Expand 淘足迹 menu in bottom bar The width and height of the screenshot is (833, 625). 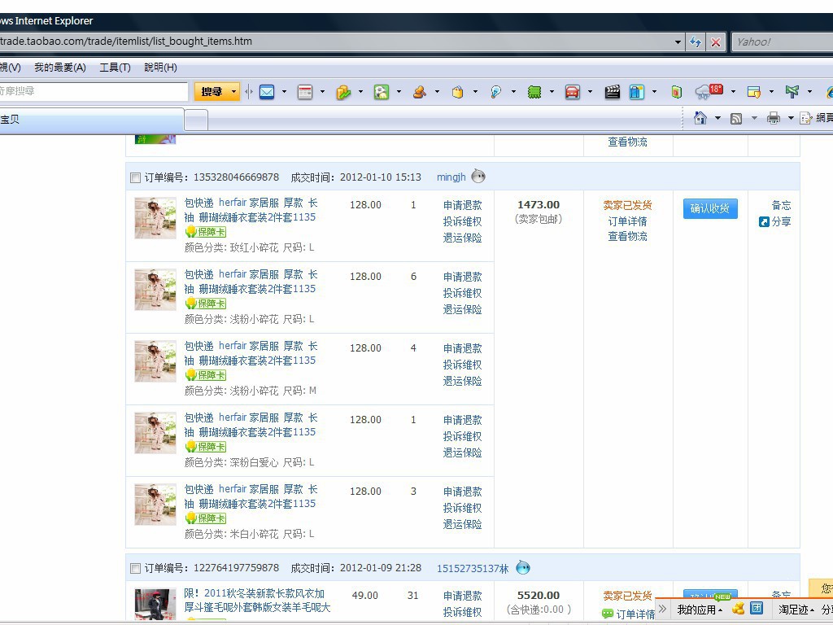coord(796,610)
